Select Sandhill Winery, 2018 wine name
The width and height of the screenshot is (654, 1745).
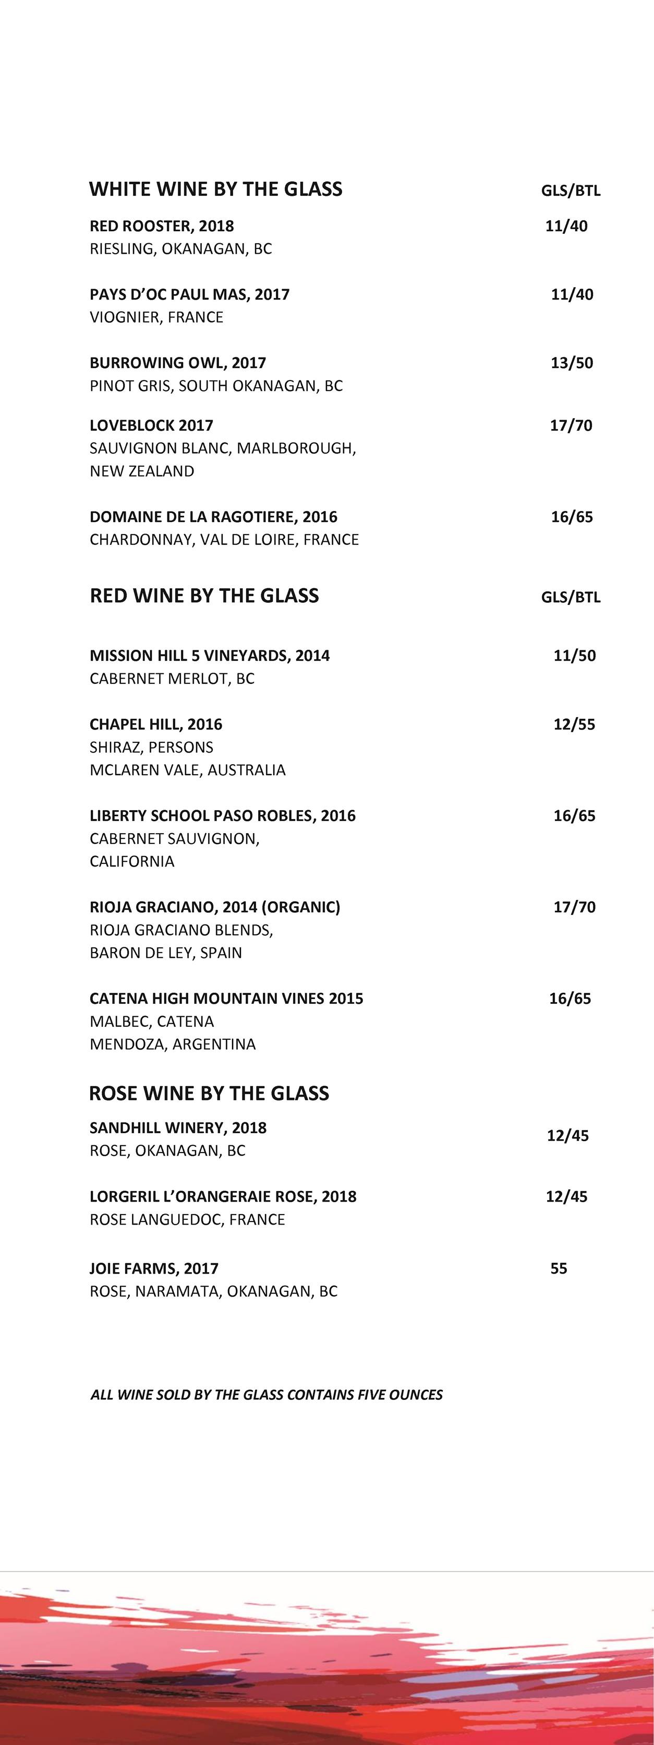tap(178, 1128)
